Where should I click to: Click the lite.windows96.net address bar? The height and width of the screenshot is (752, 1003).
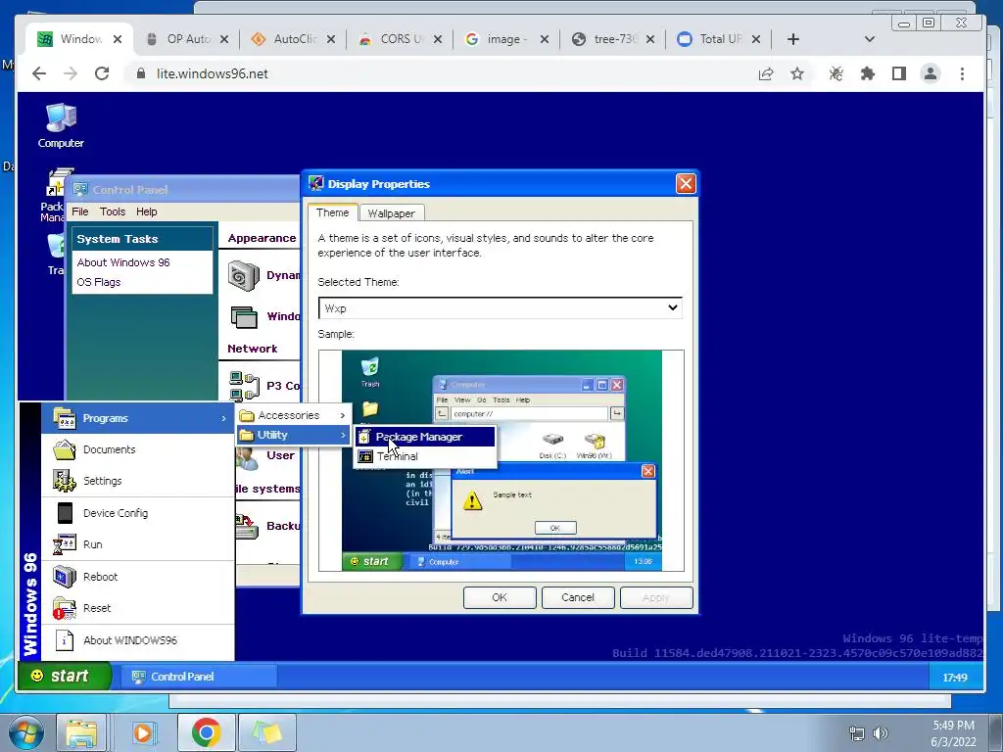pos(212,73)
